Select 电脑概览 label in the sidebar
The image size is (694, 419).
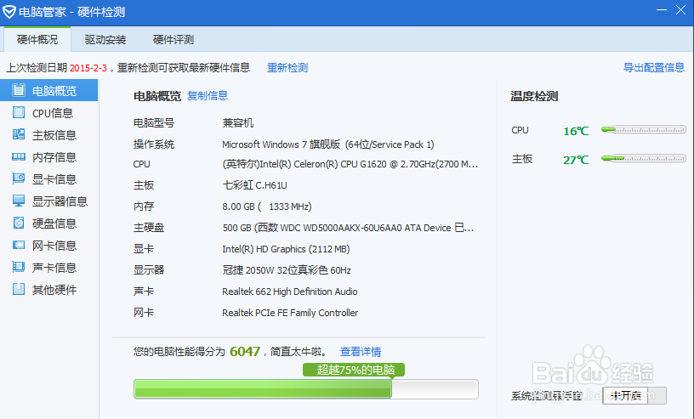point(54,91)
